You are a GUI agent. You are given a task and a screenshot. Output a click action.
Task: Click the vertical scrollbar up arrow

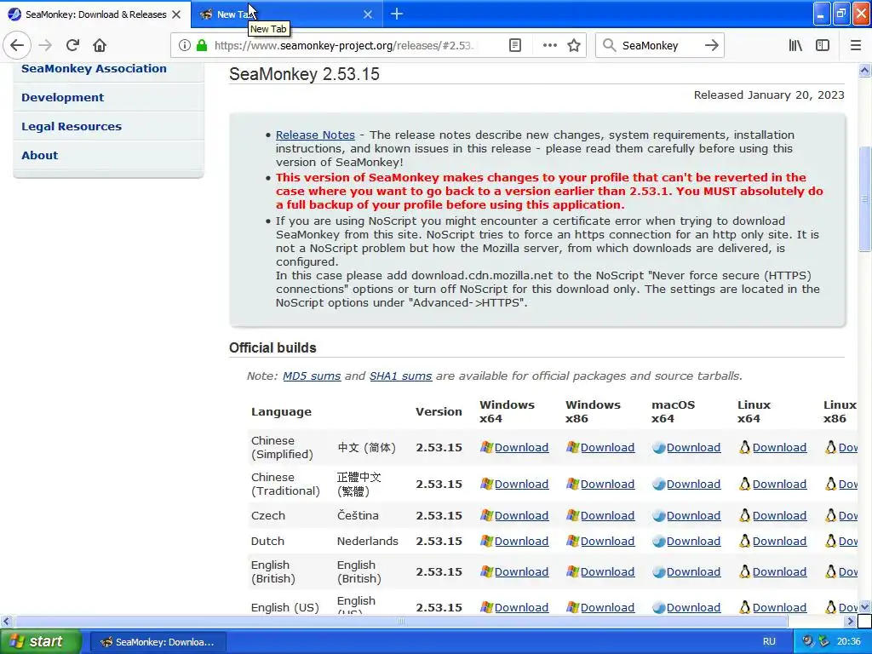pos(864,70)
